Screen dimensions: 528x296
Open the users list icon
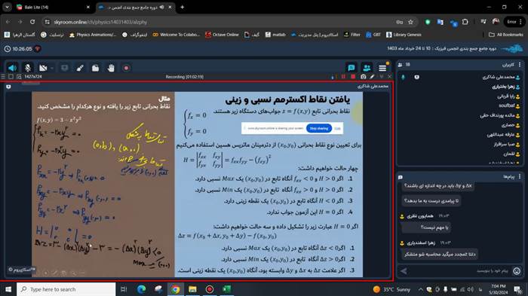(x=367, y=68)
